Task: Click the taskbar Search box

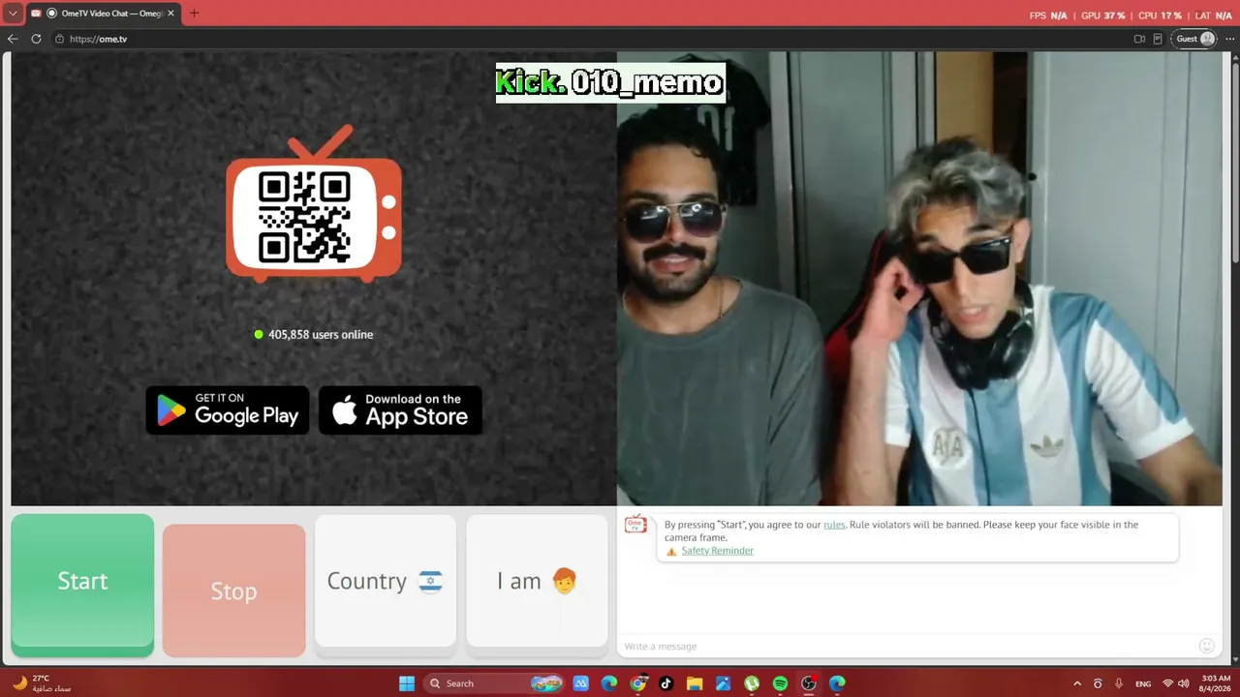Action: point(495,683)
